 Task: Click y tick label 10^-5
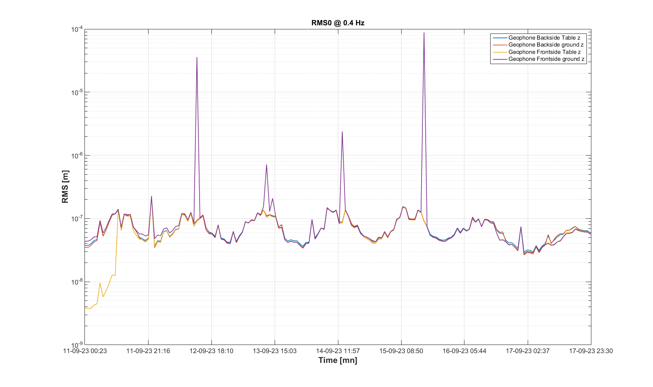point(77,92)
